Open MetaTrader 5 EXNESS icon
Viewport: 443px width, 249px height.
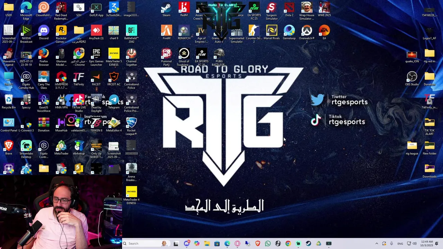pyautogui.click(x=114, y=57)
